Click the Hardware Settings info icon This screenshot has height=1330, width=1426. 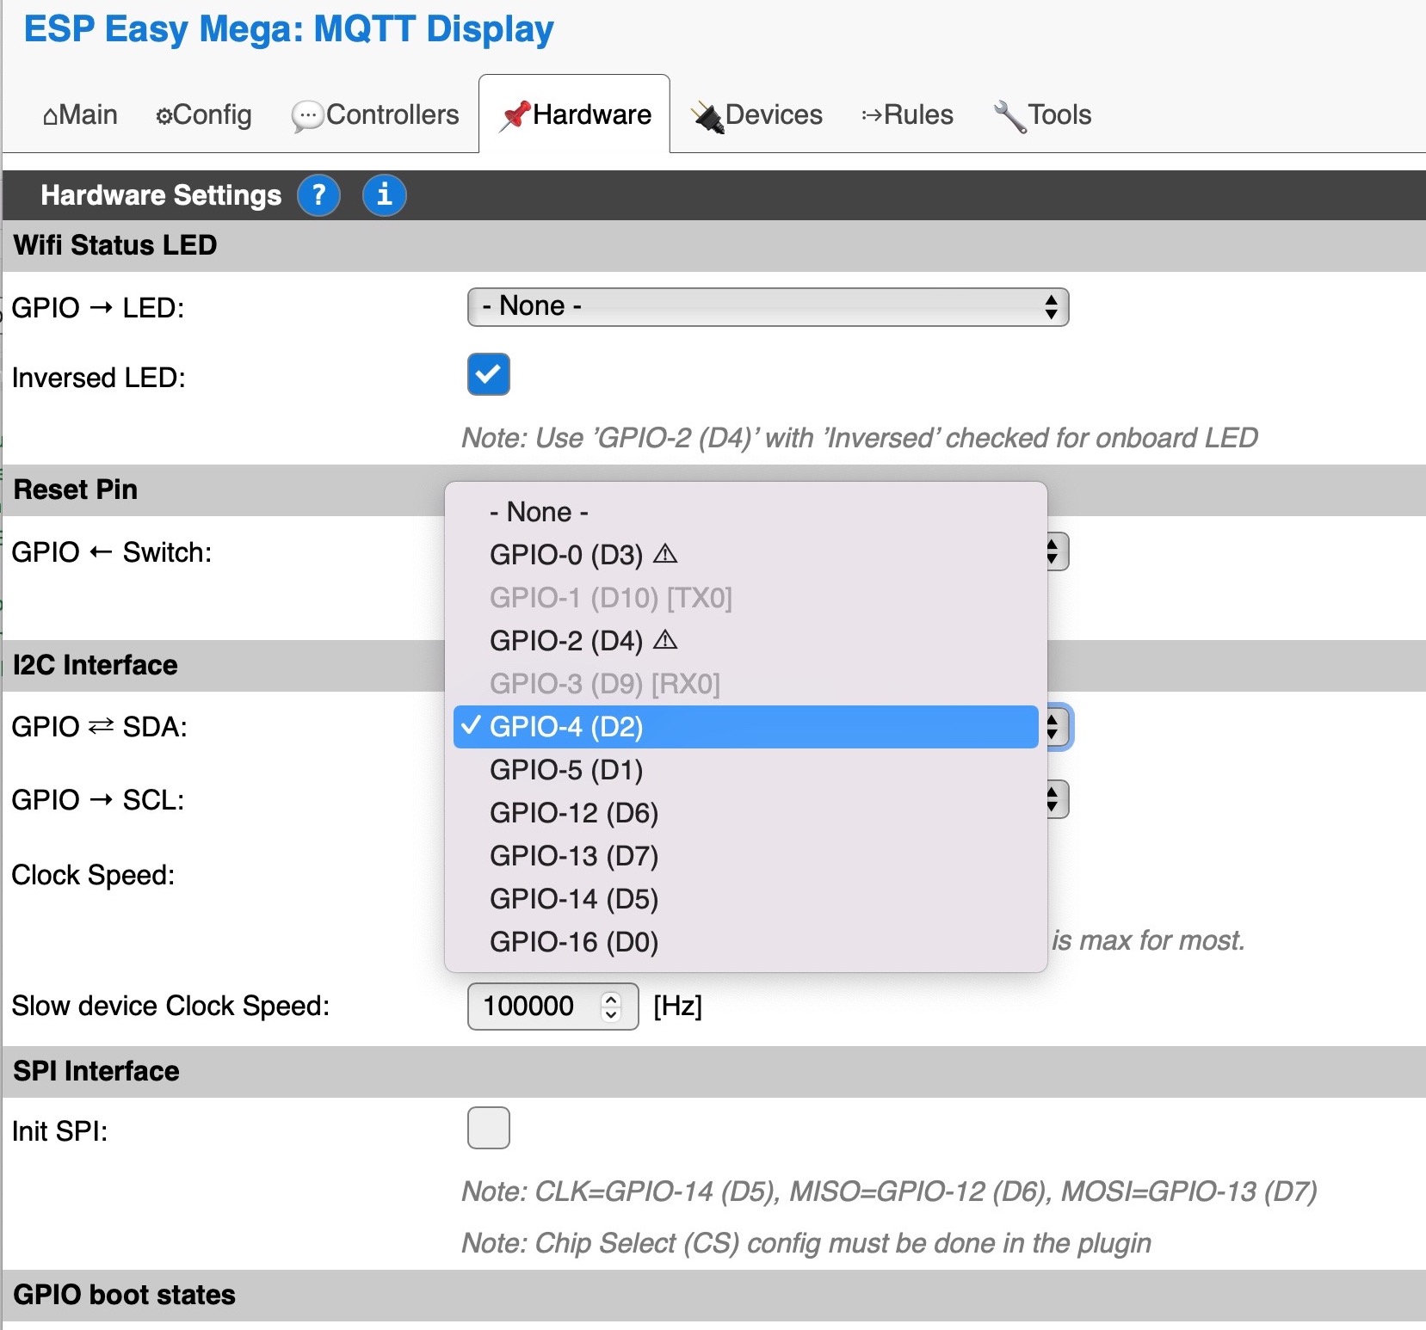click(384, 195)
